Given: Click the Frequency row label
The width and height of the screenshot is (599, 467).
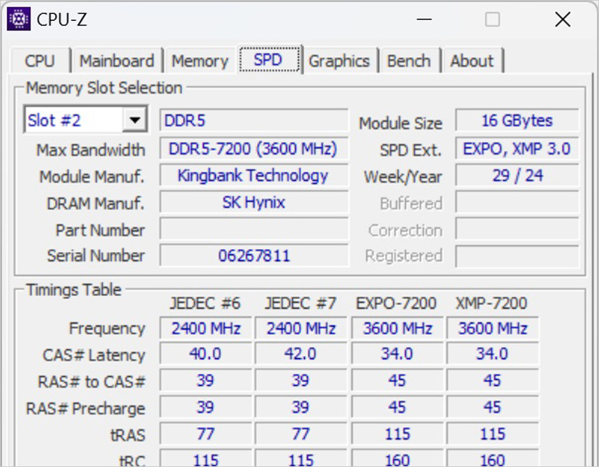Looking at the screenshot, I should pos(107,329).
